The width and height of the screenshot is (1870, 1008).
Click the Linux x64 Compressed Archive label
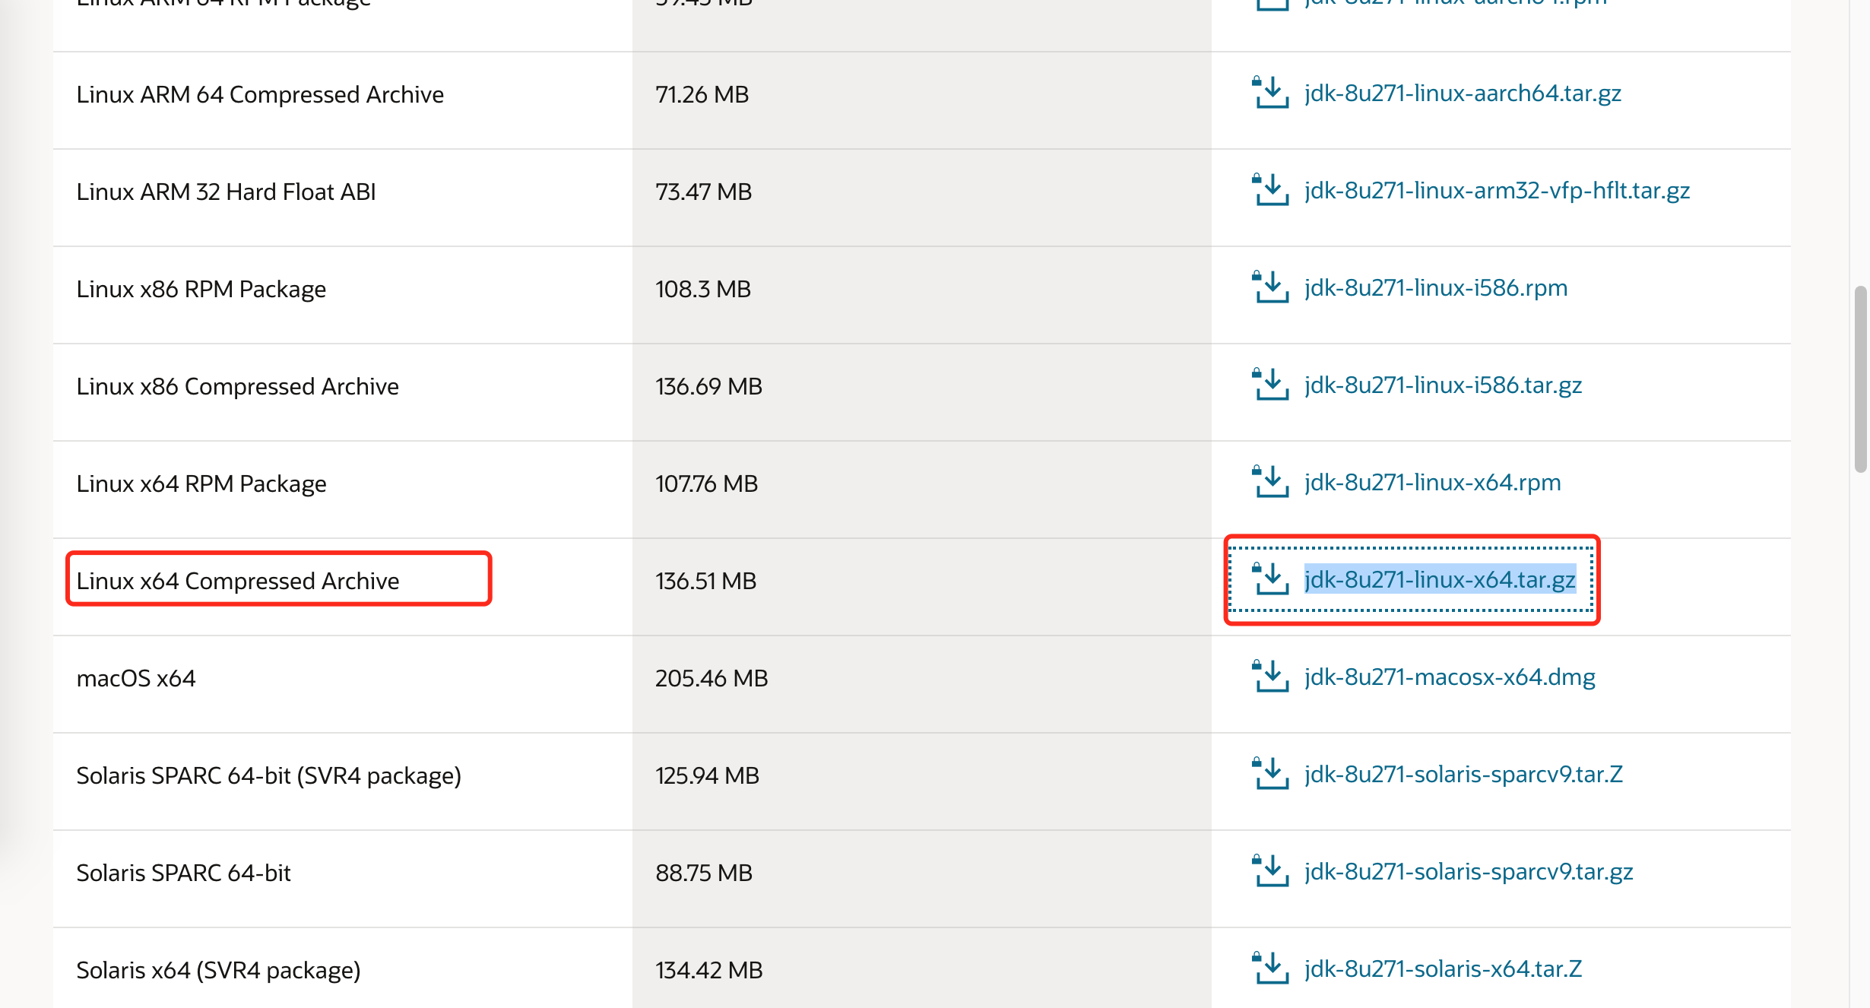click(x=237, y=581)
